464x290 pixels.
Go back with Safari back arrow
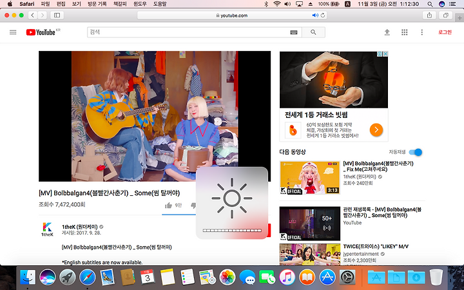(33, 15)
